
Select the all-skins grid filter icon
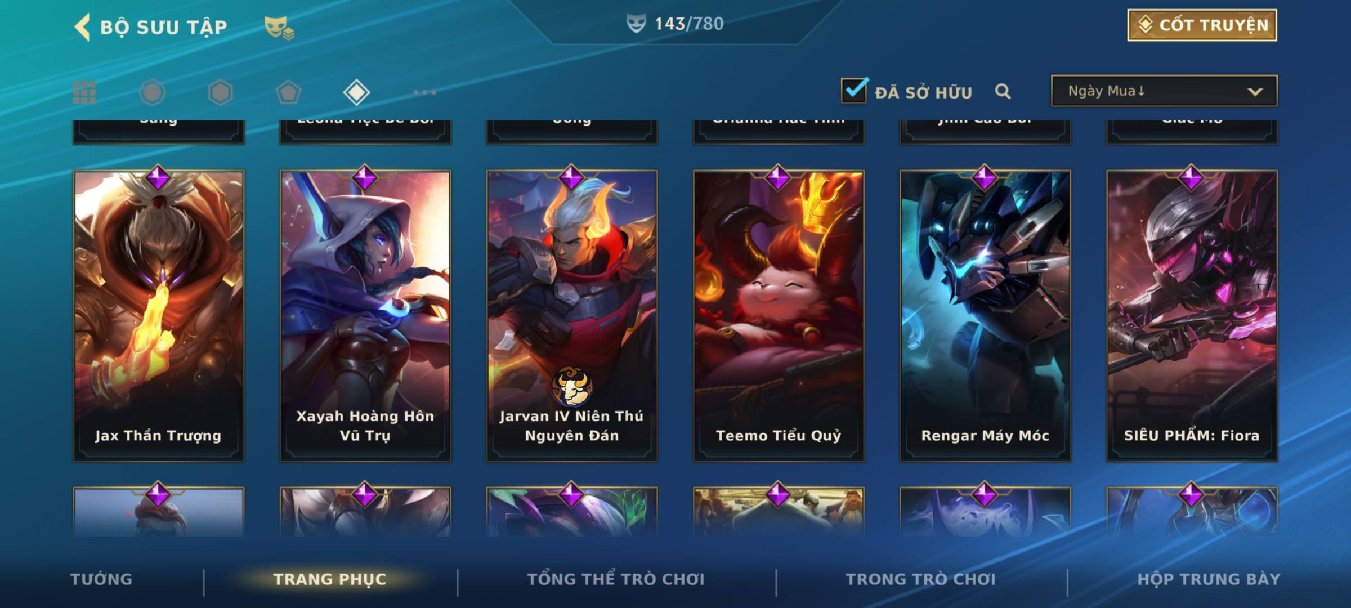click(84, 92)
